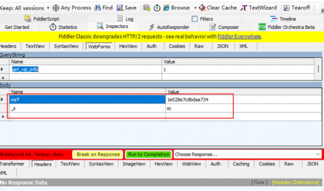The image size is (324, 191).
Task: Open the Timeline tab
Action: (x=283, y=19)
